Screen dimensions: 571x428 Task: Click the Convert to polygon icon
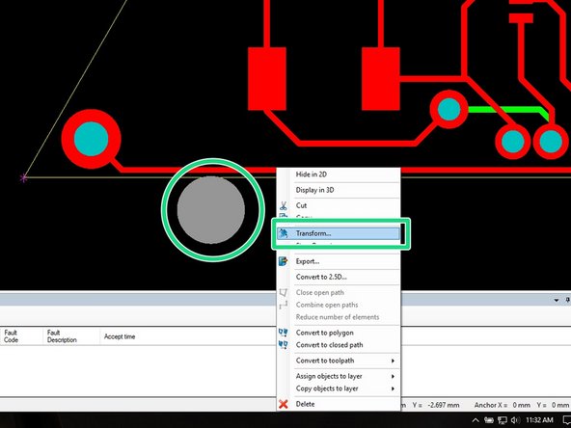(283, 333)
